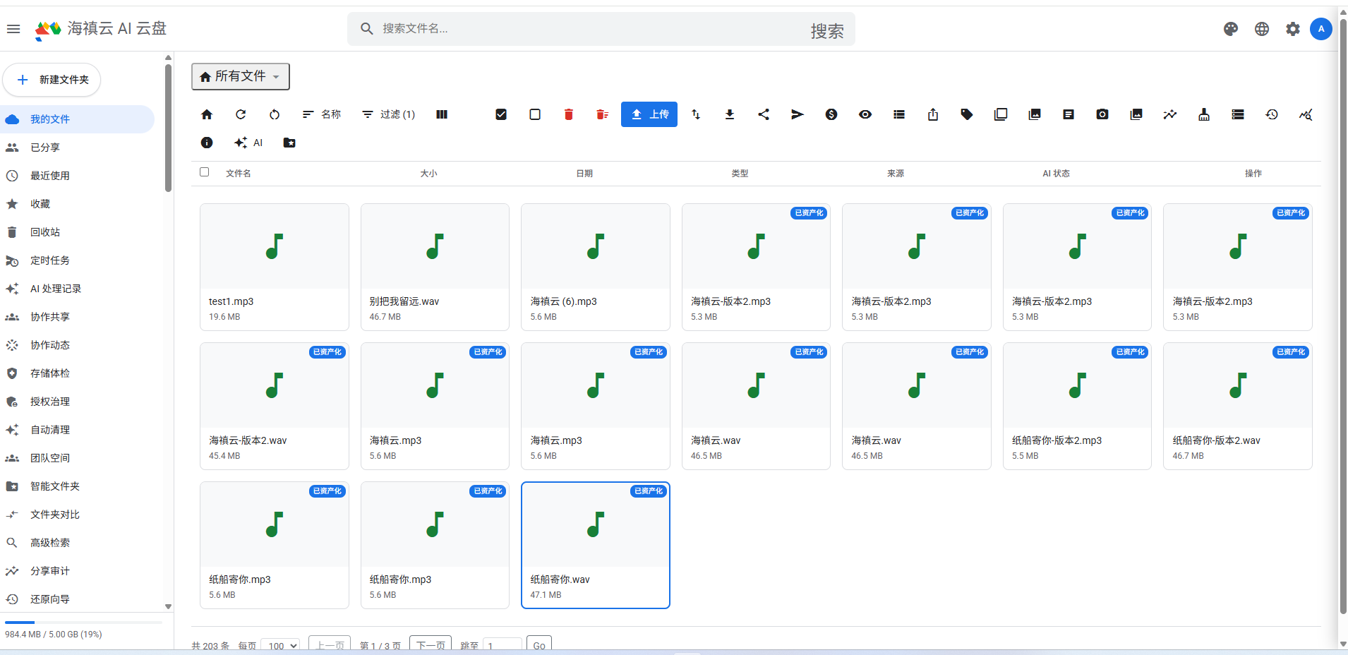This screenshot has width=1348, height=655.
Task: Click the tag label icon
Action: [967, 114]
